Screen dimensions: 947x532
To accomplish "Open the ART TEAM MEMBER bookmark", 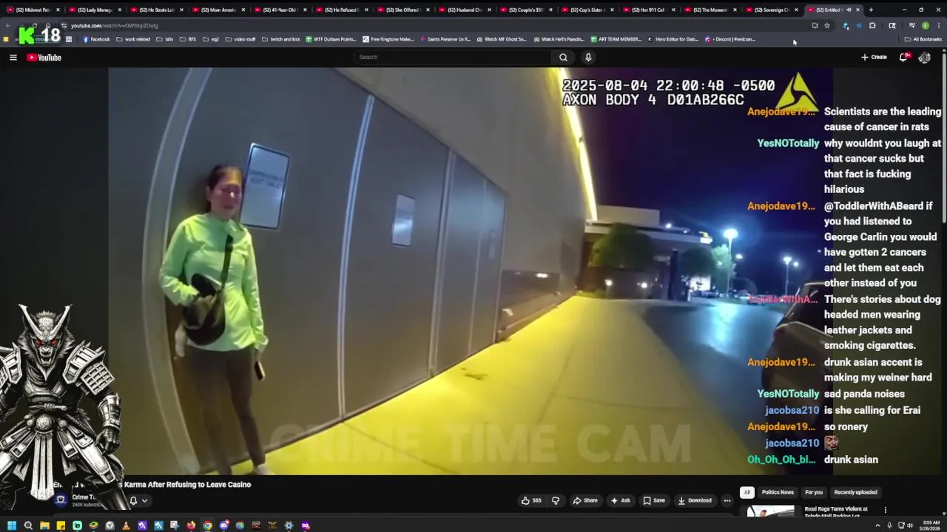I will pyautogui.click(x=616, y=39).
